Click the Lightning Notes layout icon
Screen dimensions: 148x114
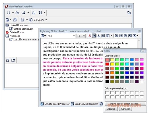click(x=42, y=36)
